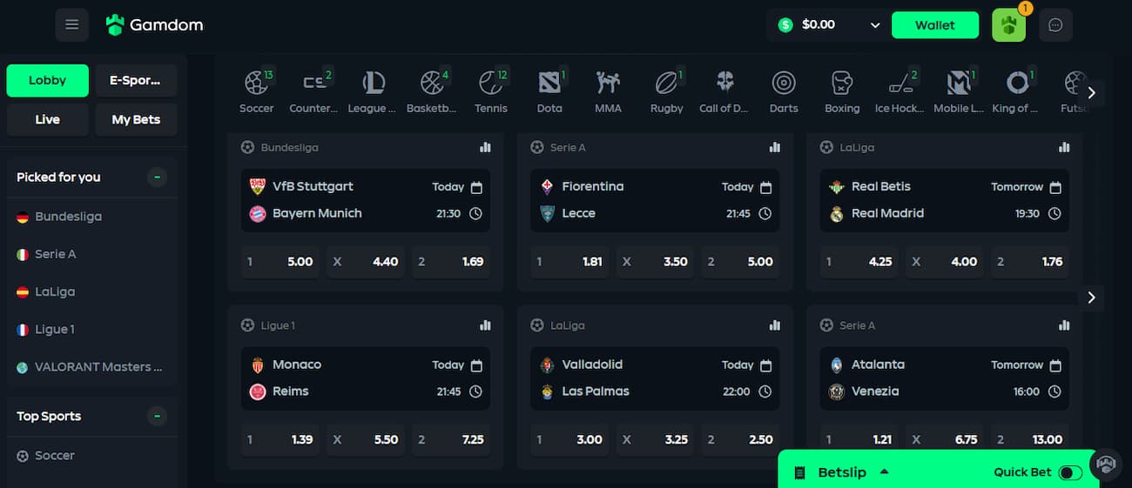1132x488 pixels.
Task: Bet on Monaco win at 1.39
Action: 280,439
